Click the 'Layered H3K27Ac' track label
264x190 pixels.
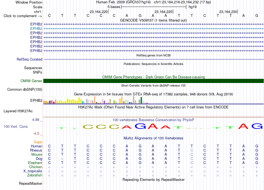(x=18, y=111)
